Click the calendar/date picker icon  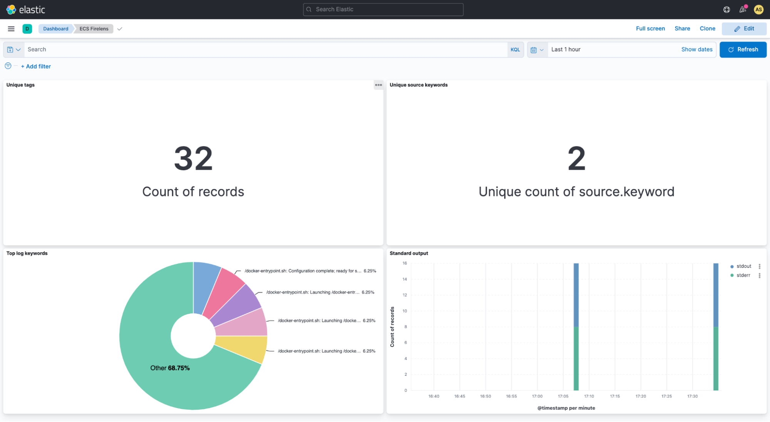click(534, 49)
